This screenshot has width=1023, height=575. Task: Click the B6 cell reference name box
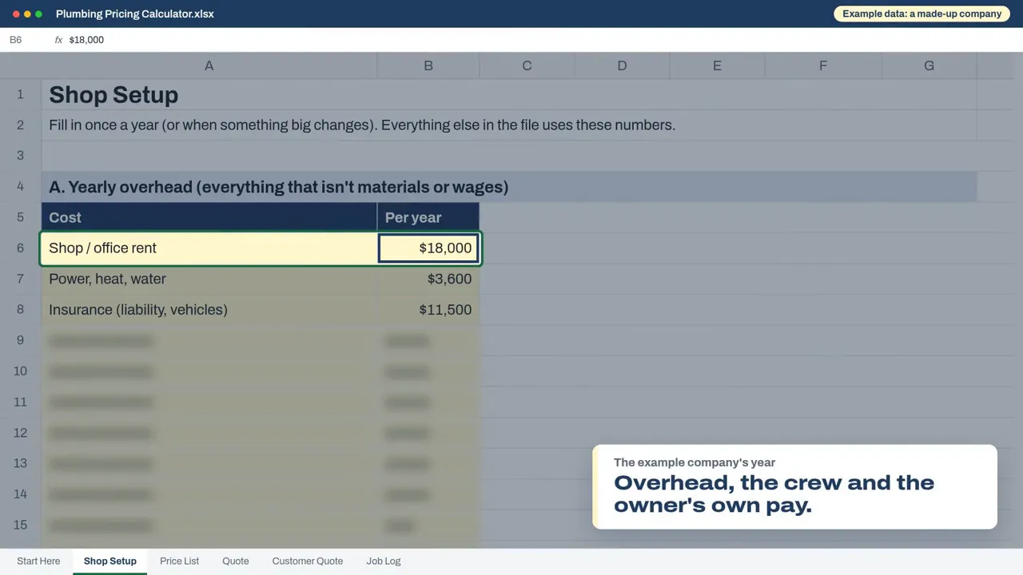click(16, 40)
